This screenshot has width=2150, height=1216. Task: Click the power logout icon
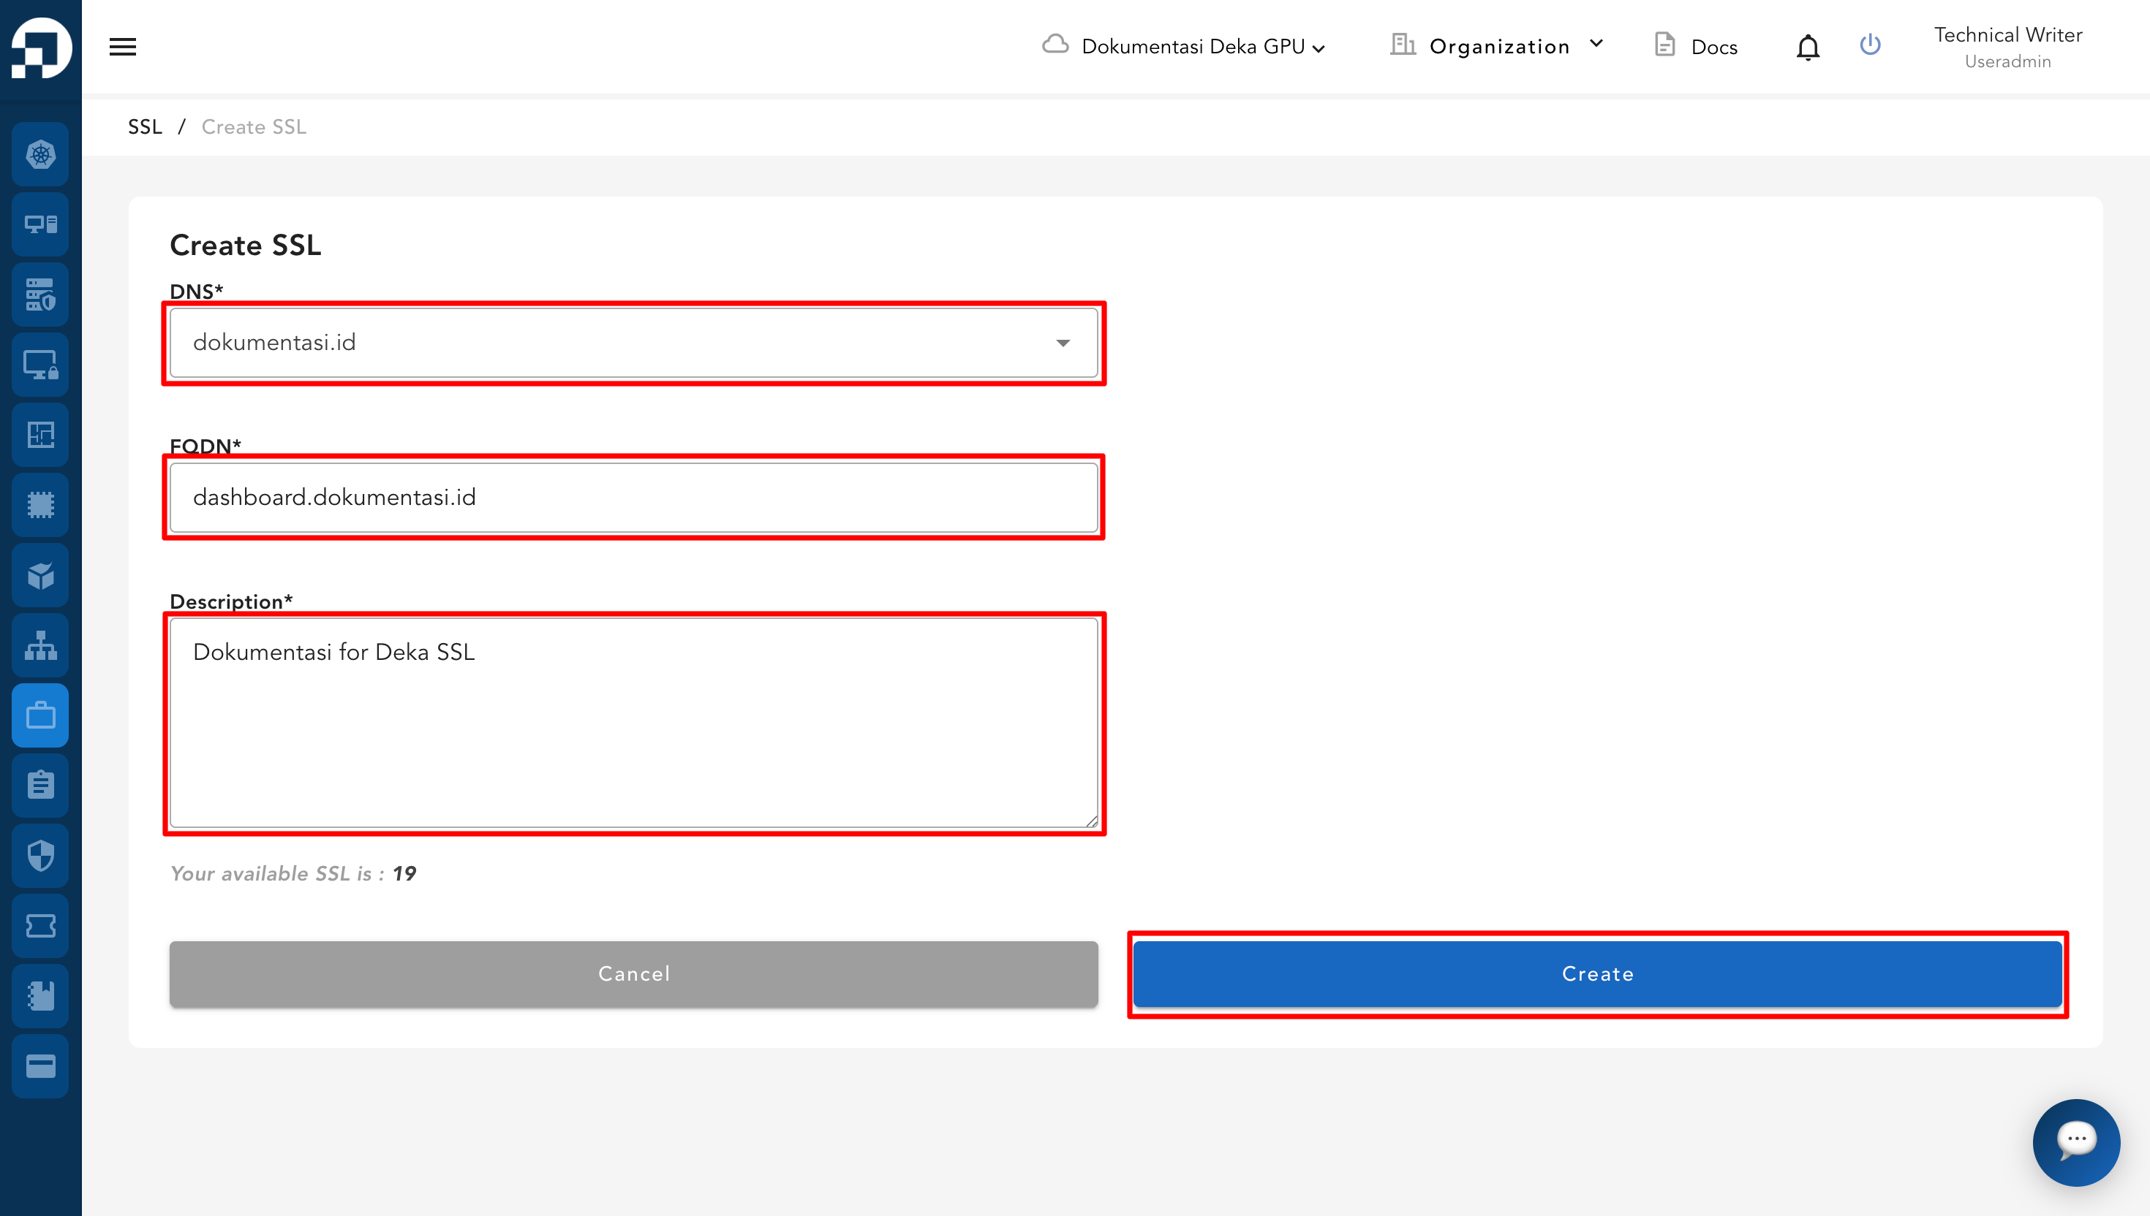pyautogui.click(x=1870, y=45)
